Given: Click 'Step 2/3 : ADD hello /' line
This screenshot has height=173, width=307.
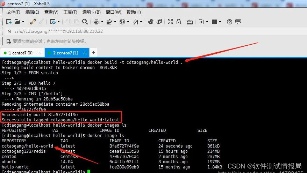Looking at the screenshot, I should [x=29, y=83].
